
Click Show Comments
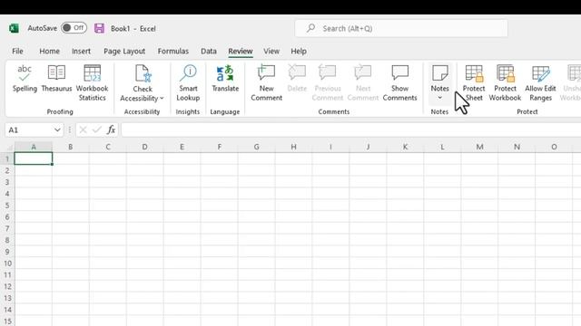tap(399, 82)
